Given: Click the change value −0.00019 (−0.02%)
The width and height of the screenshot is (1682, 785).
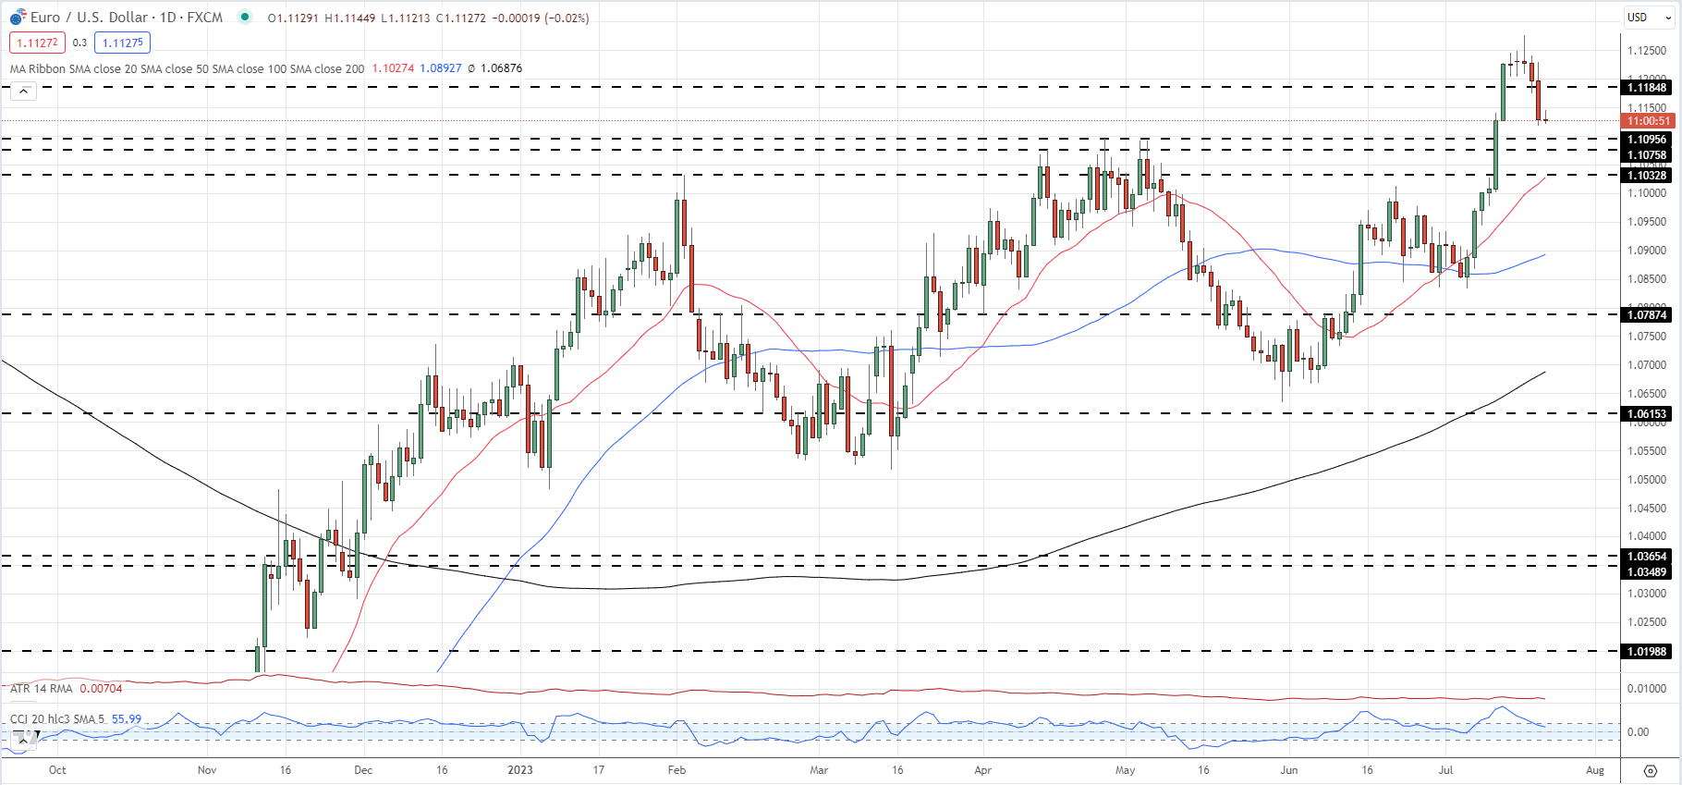Looking at the screenshot, I should point(542,18).
